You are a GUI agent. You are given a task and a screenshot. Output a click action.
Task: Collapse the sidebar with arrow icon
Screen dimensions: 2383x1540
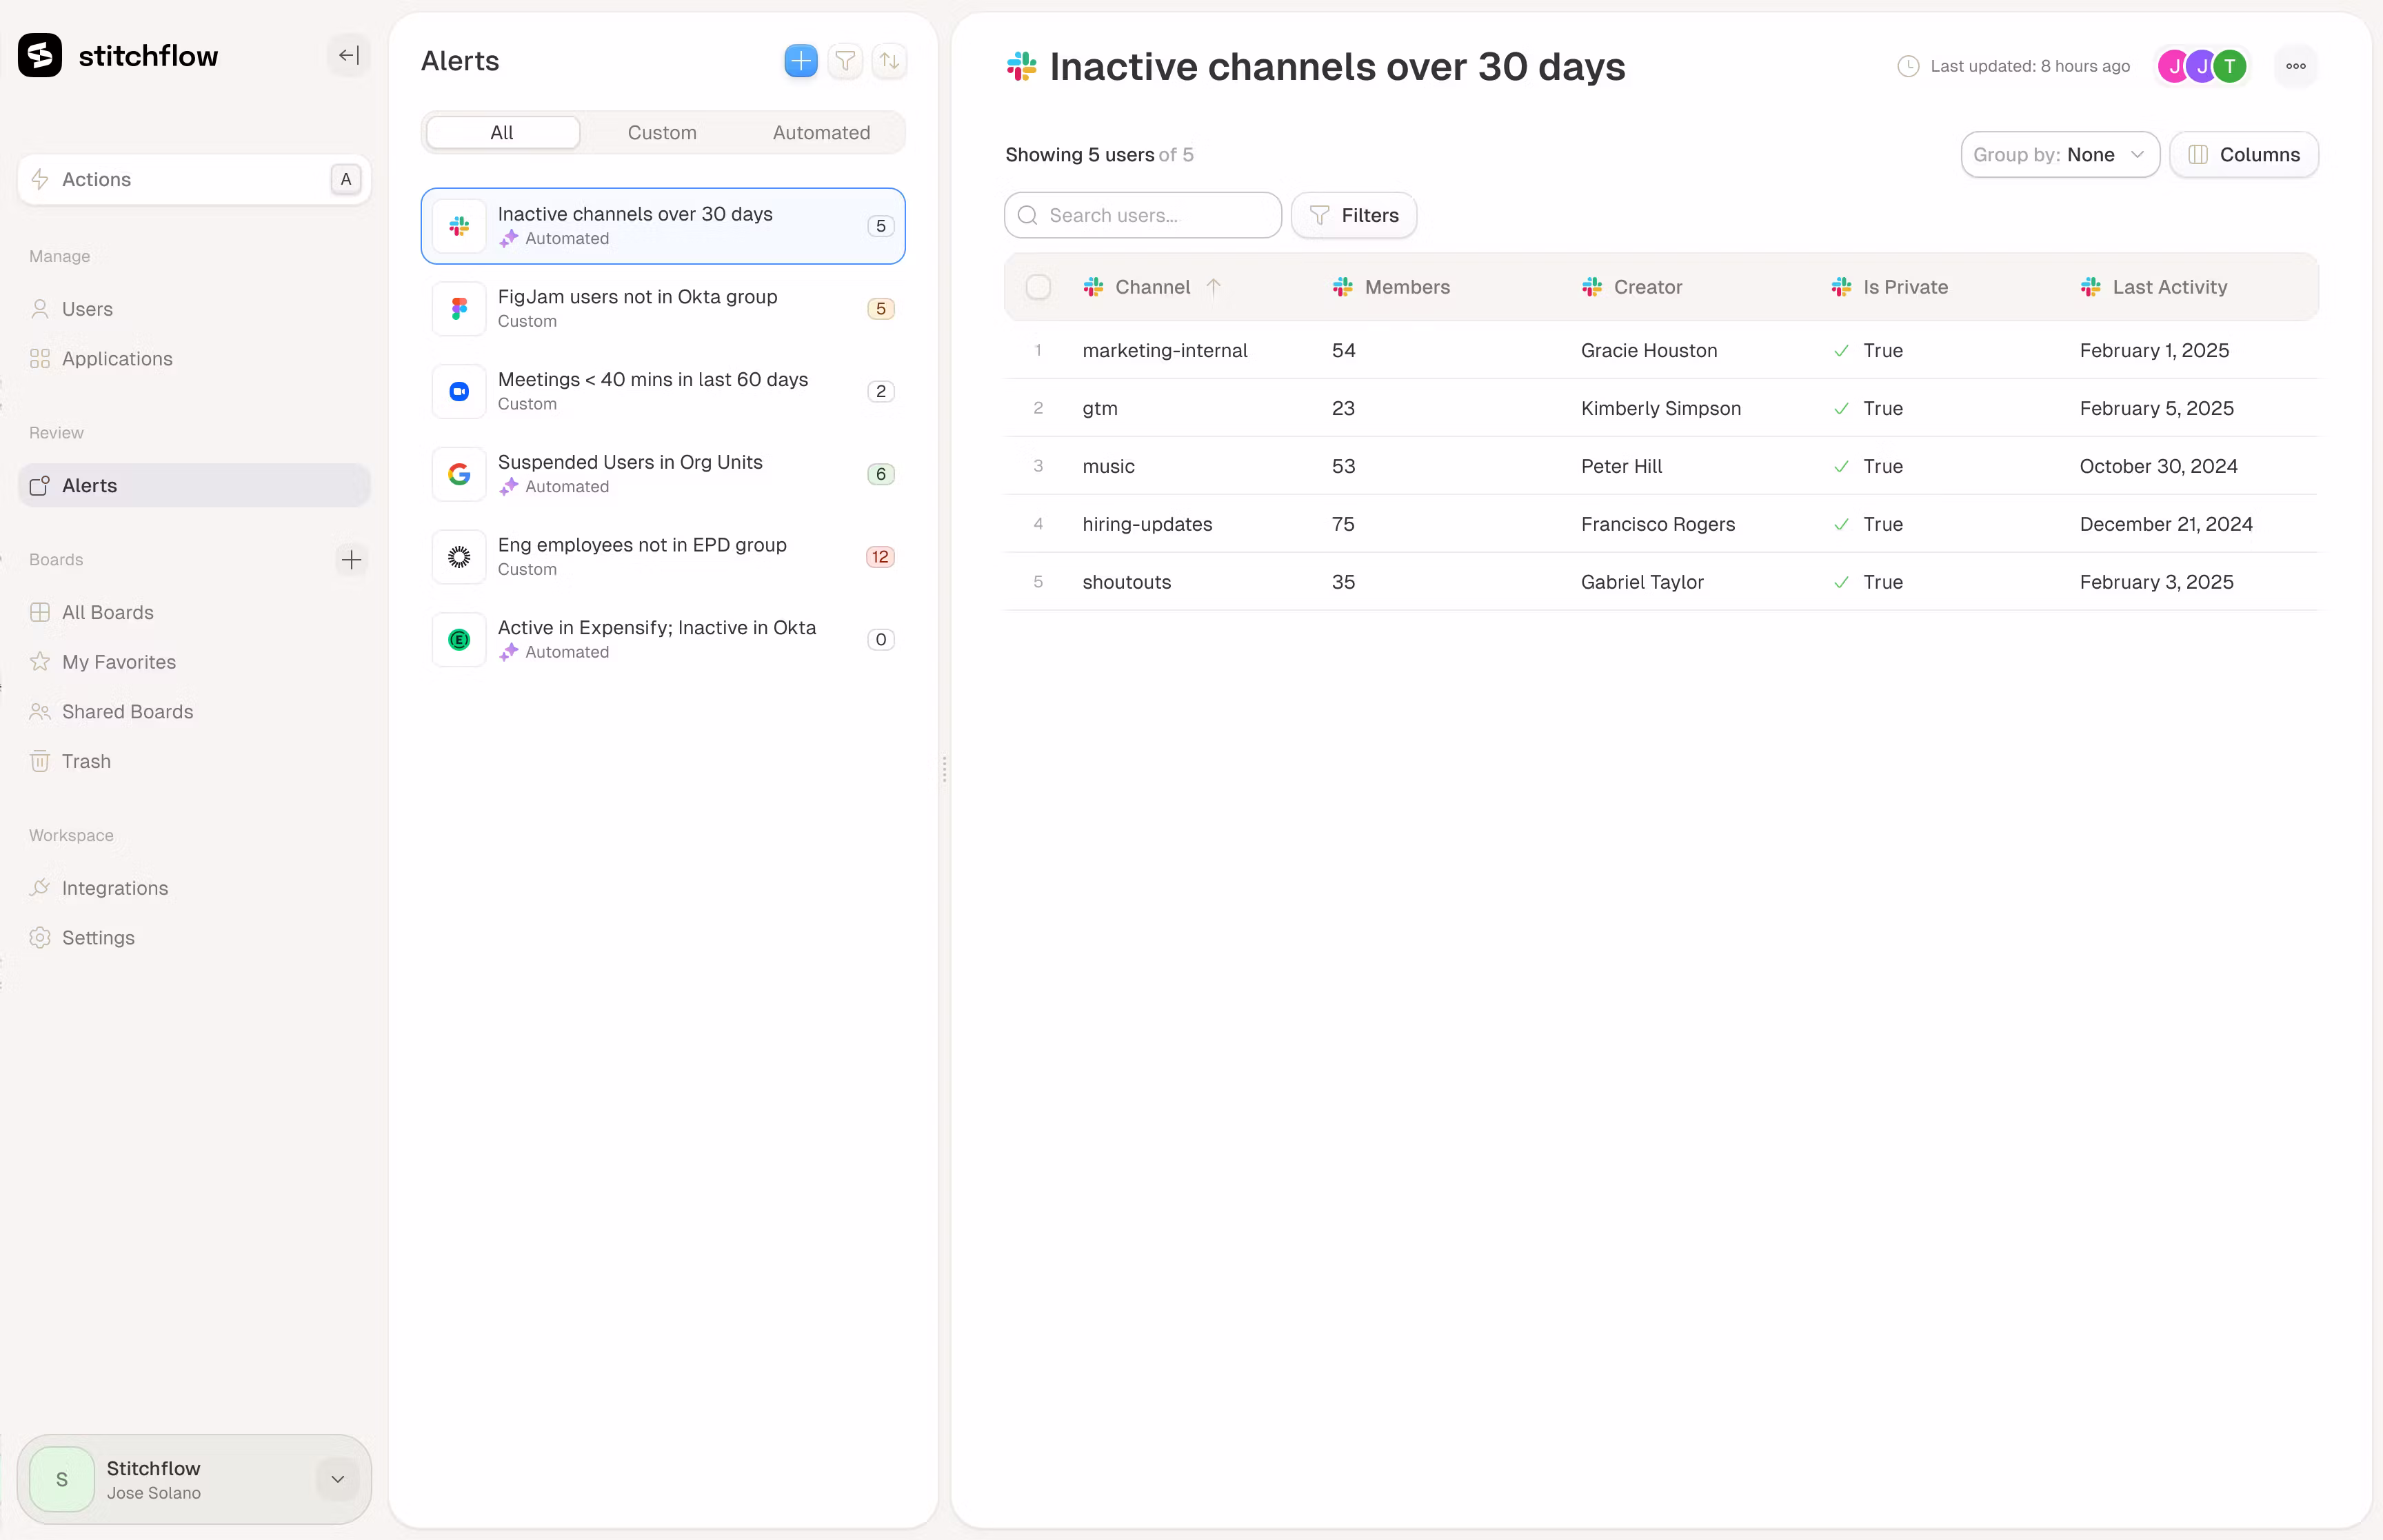click(348, 56)
